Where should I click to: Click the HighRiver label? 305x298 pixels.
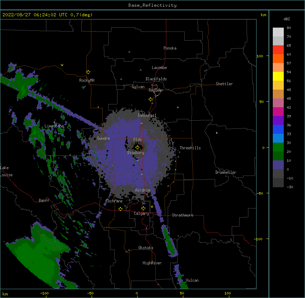152,263
